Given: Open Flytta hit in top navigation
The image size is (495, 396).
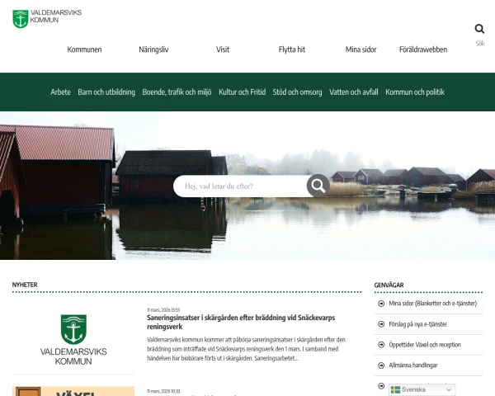Looking at the screenshot, I should (x=292, y=49).
